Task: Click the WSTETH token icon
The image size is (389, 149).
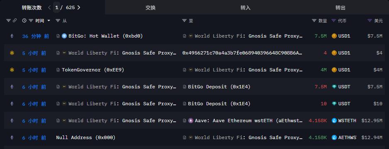Action: pos(334,121)
